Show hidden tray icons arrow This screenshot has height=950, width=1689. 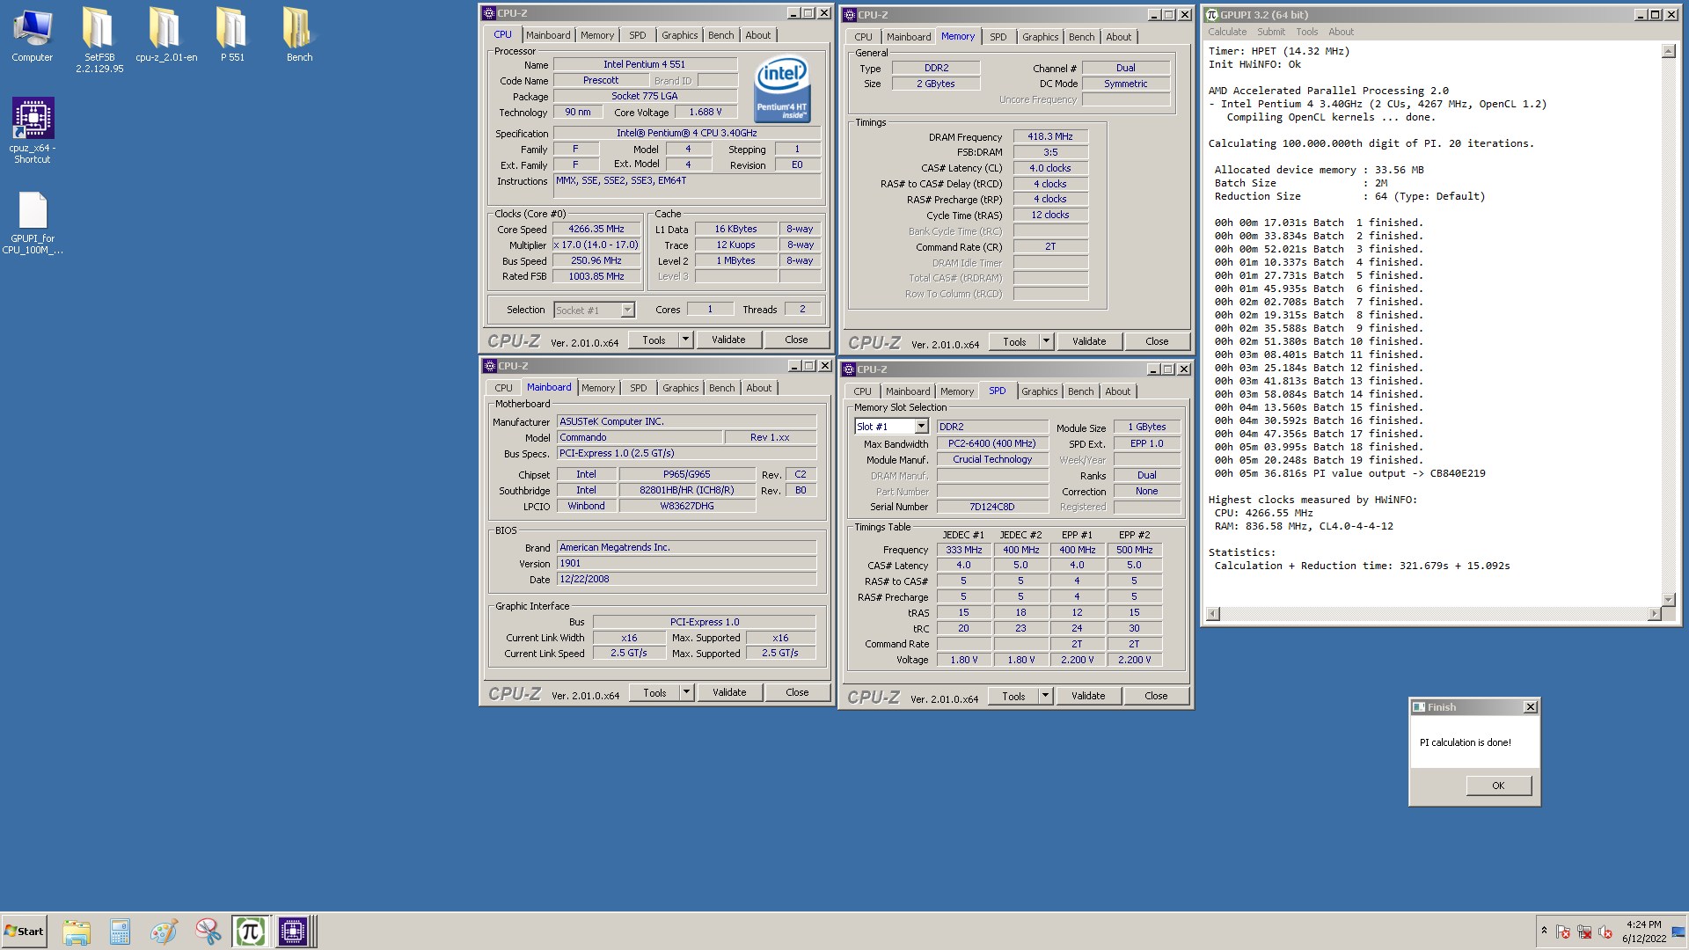(1543, 931)
